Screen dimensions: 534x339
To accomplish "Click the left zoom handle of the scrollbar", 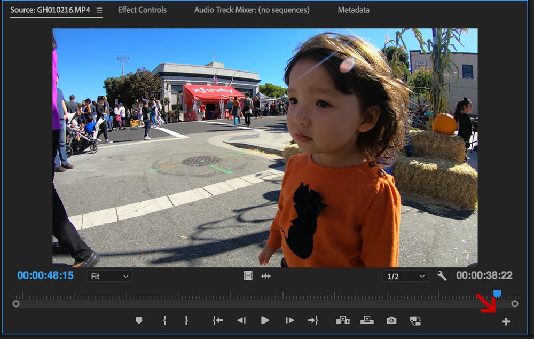I will click(x=16, y=303).
